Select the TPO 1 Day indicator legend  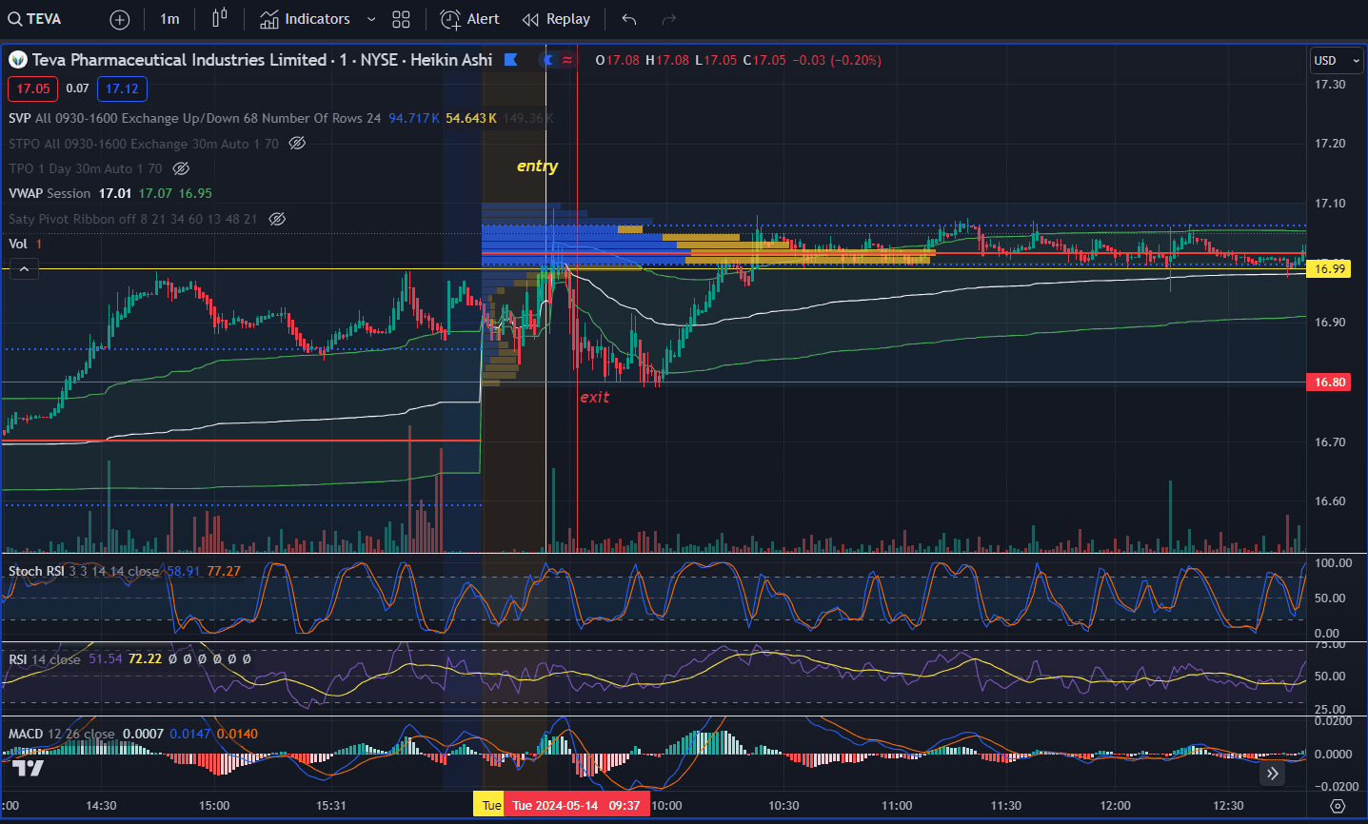point(86,168)
